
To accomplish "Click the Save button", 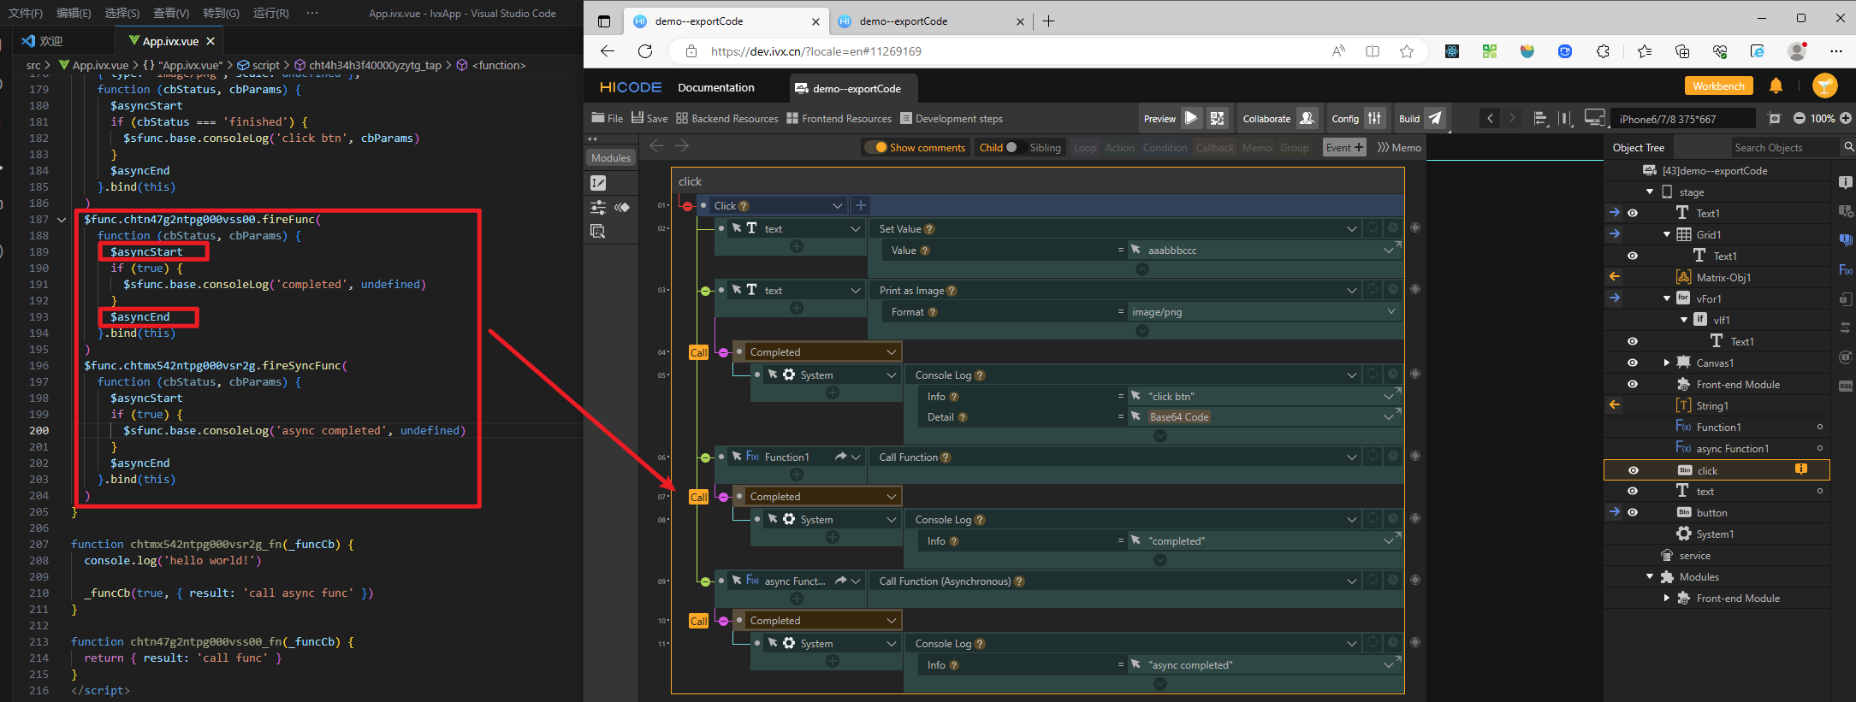I will click(x=649, y=118).
